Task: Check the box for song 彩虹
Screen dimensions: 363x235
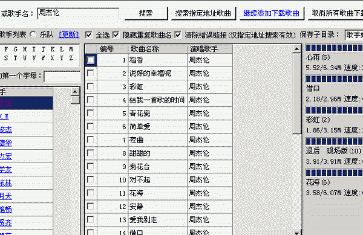Action: tap(91, 86)
